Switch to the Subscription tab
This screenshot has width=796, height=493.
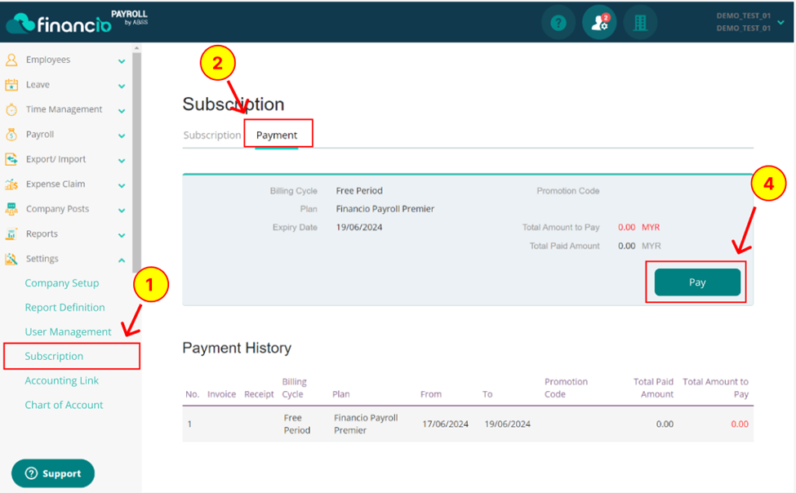[x=211, y=135]
